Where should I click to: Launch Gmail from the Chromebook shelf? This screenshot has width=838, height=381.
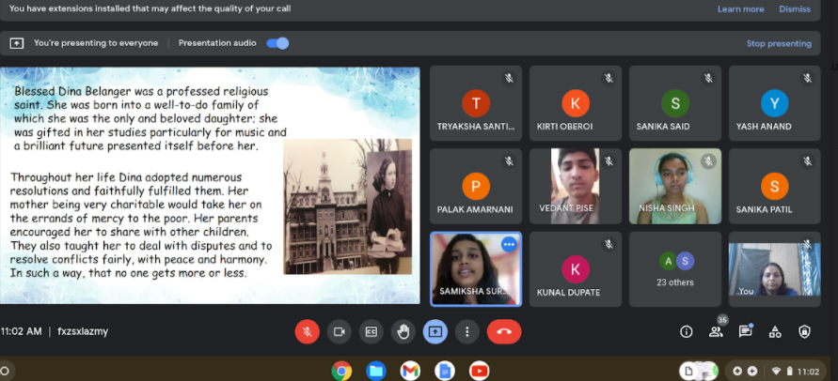(x=410, y=371)
